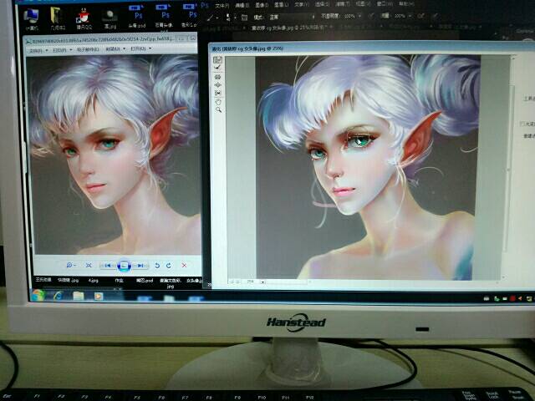This screenshot has height=401, width=535.
Task: Click the painted portrait in the Liquify preview
Action: [368, 167]
